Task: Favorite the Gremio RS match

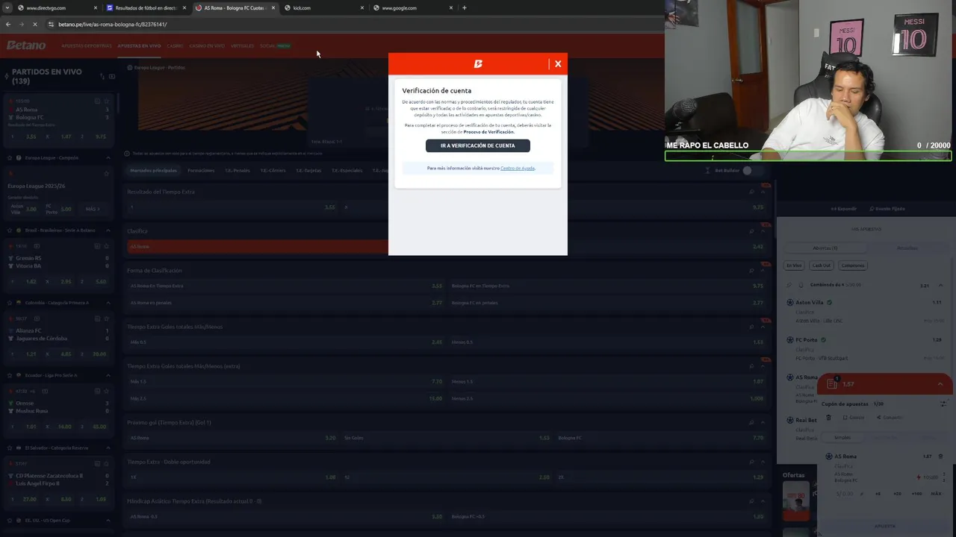Action: click(x=107, y=246)
